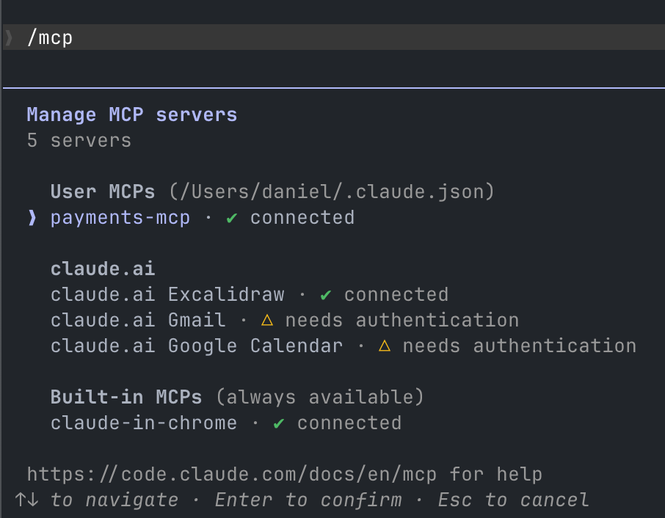The image size is (665, 518).
Task: Click the checkmark next to claude.ai Excalidraw
Action: pos(325,294)
